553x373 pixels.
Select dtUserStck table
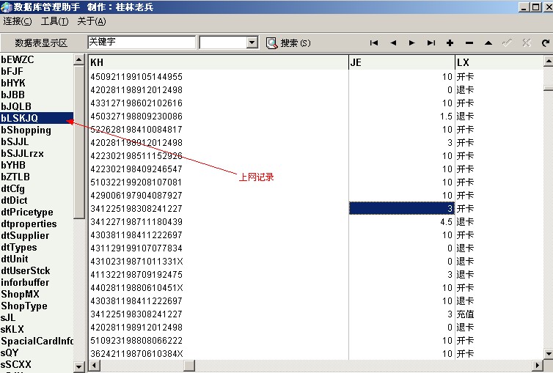click(x=26, y=271)
